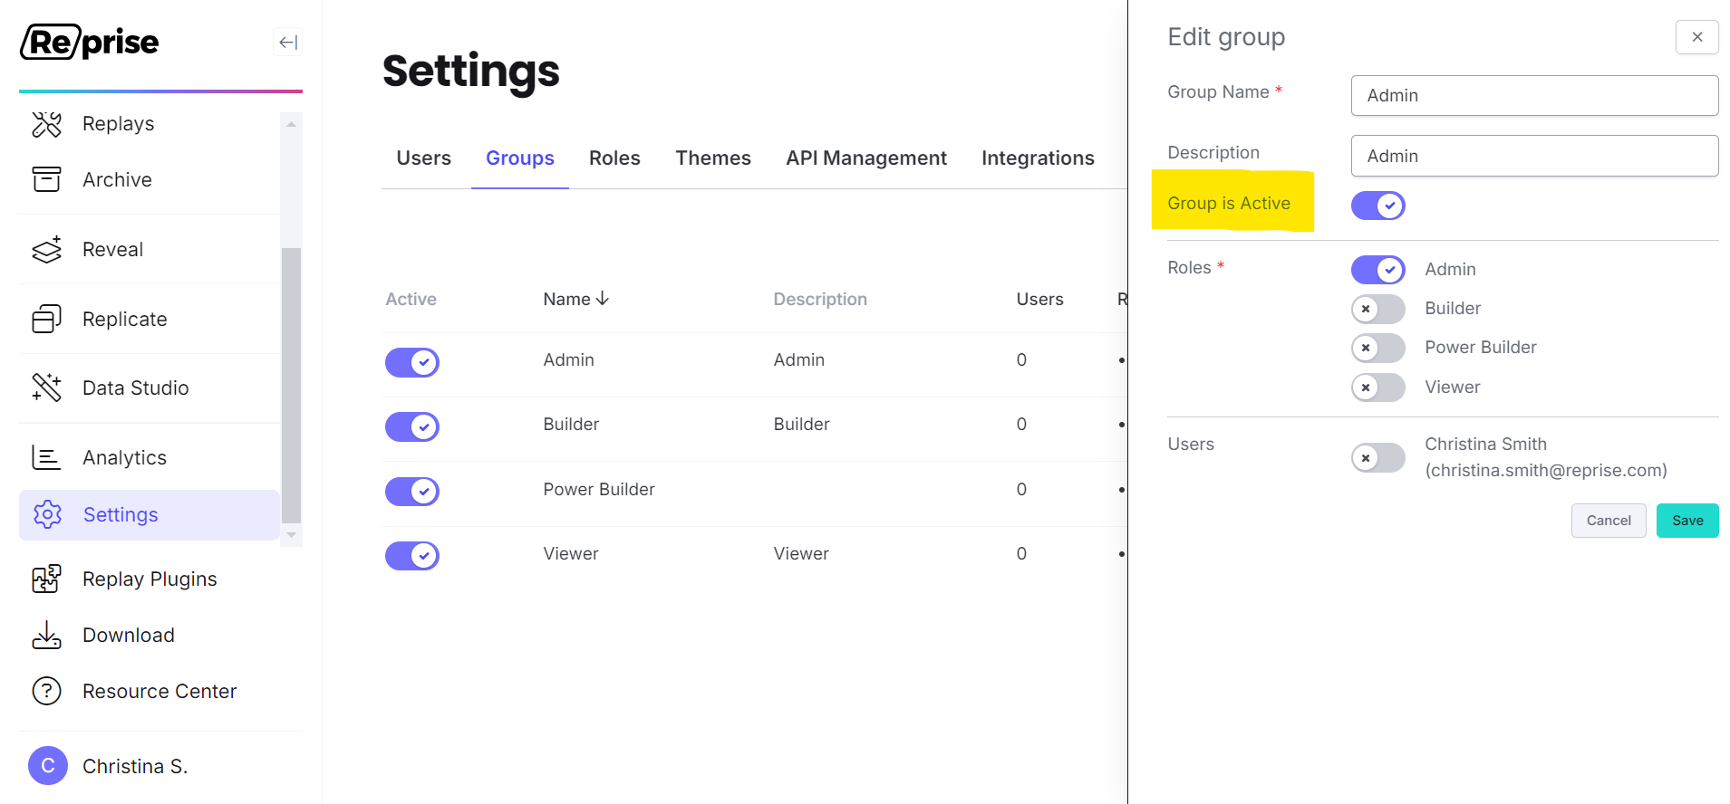Open Settings in the sidebar
The height and width of the screenshot is (804, 1730).
[x=150, y=514]
